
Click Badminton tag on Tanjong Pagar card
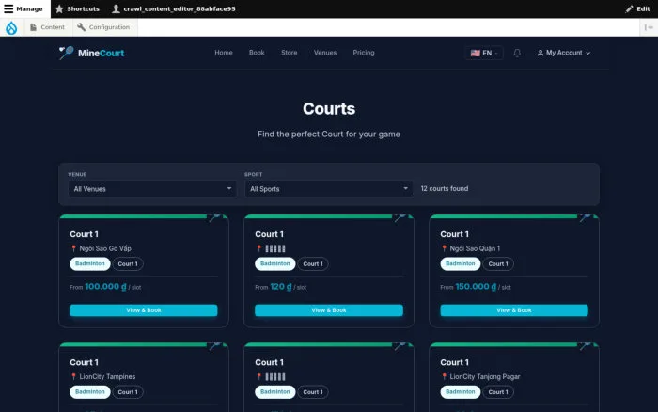461,392
